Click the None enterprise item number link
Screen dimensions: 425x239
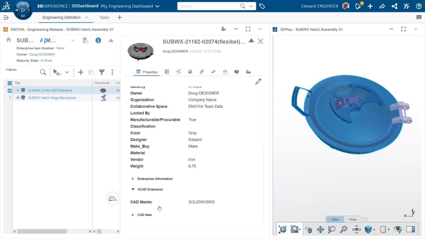pyautogui.click(x=60, y=48)
